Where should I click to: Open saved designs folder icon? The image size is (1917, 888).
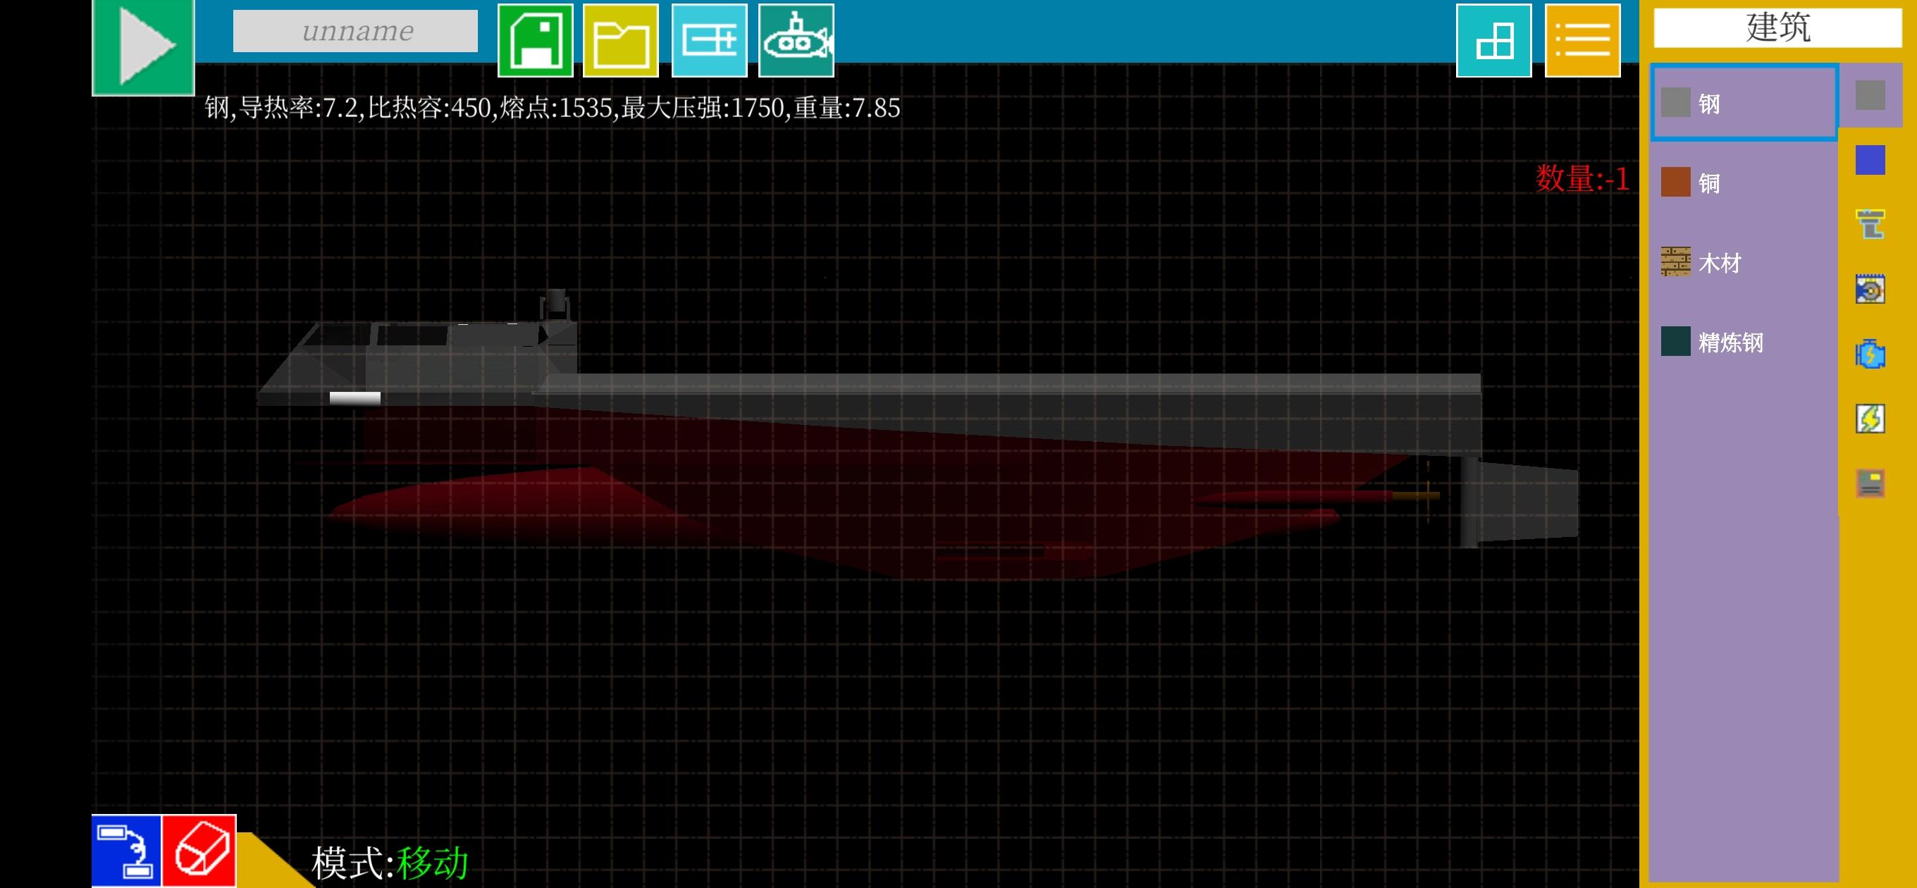point(621,40)
